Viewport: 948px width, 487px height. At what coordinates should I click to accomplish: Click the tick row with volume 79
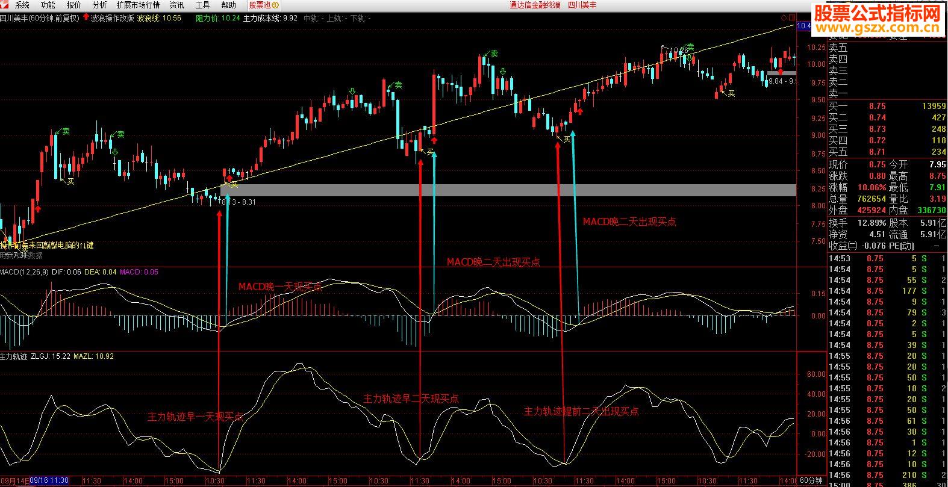tap(887, 312)
